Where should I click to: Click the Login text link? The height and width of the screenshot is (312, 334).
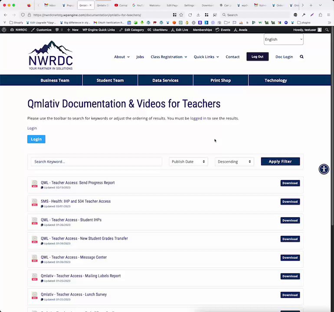[x=32, y=128]
